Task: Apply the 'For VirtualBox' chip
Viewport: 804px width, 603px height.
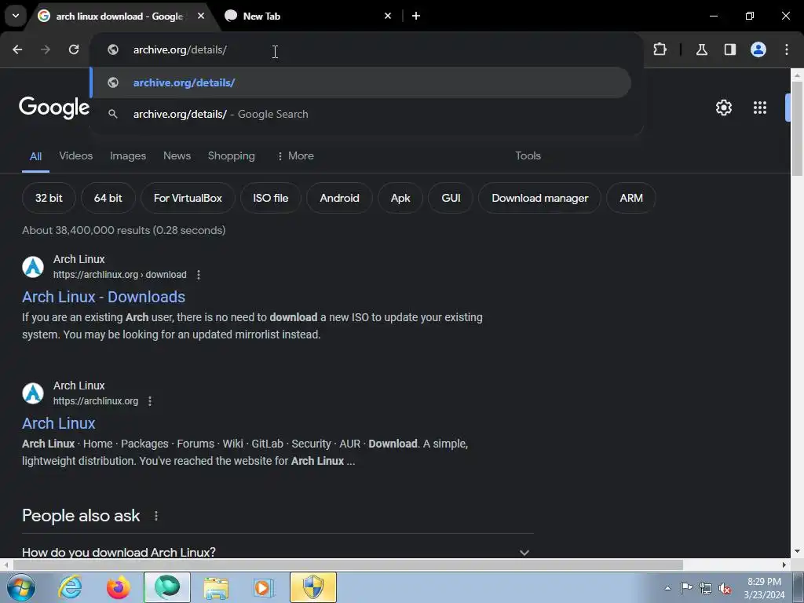Action: 188,198
